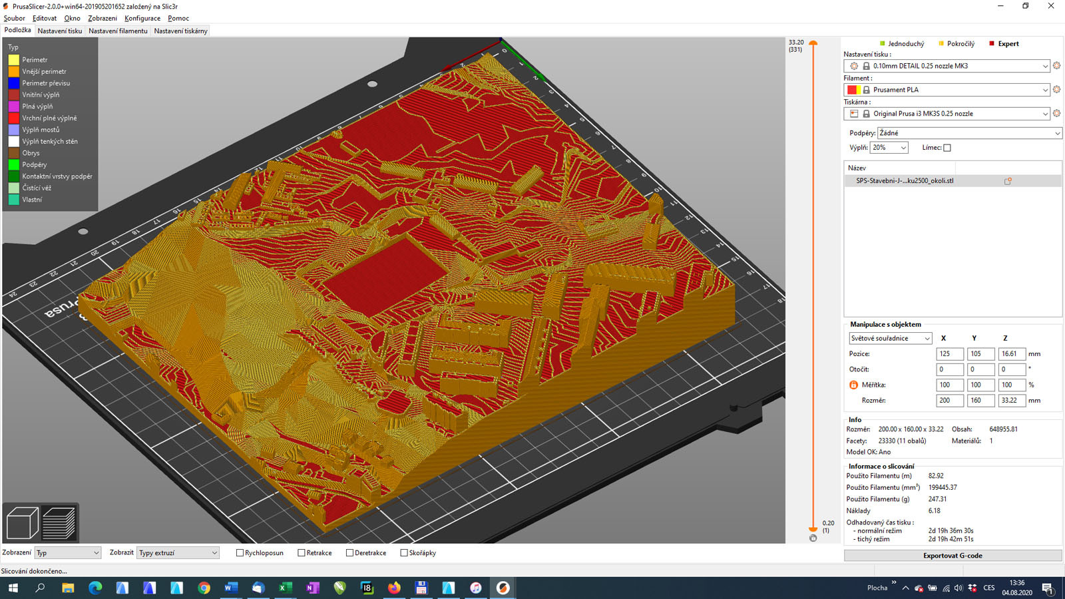Toggle the orange scale lock icon
Viewport: 1065px width, 599px height.
pyautogui.click(x=853, y=385)
